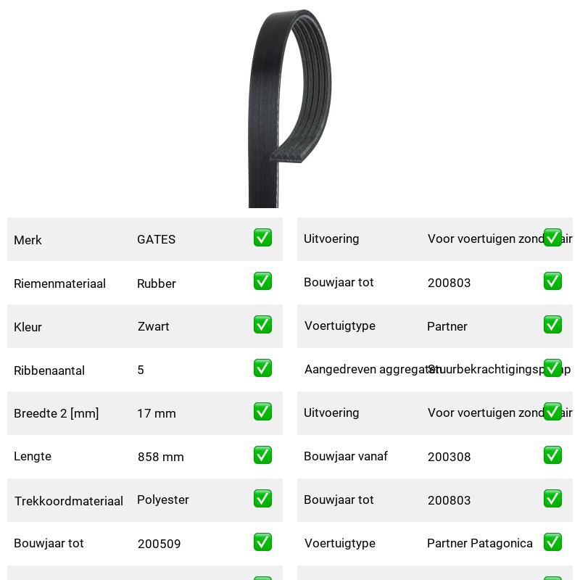Click the checkmark beside Bouwjaar tot 200509
The image size is (580, 580).
[x=262, y=542]
